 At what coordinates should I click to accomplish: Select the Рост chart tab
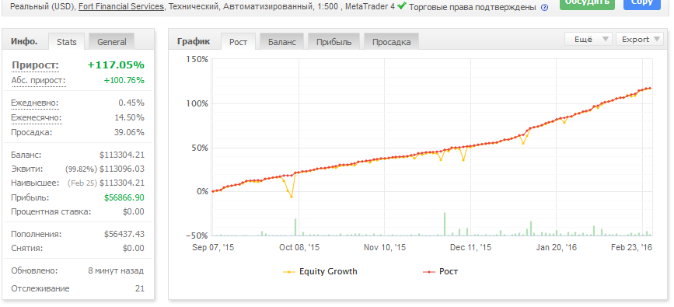pos(238,42)
